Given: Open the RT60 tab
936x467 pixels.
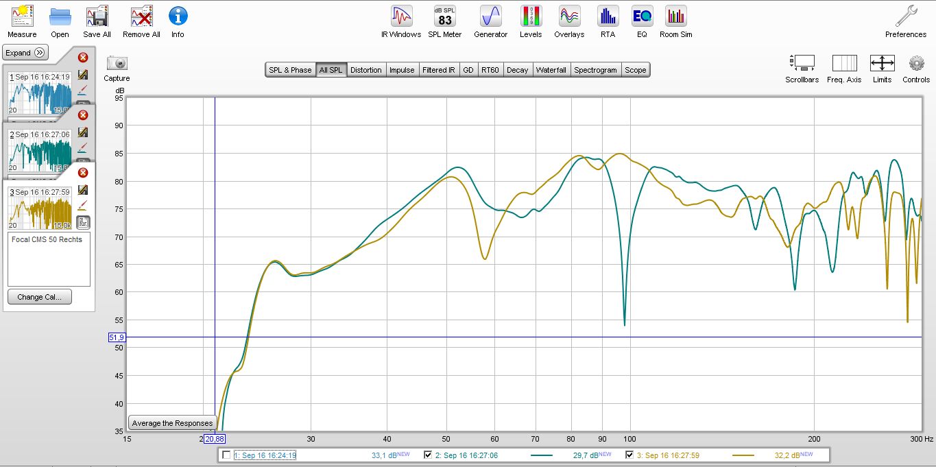Looking at the screenshot, I should 490,70.
